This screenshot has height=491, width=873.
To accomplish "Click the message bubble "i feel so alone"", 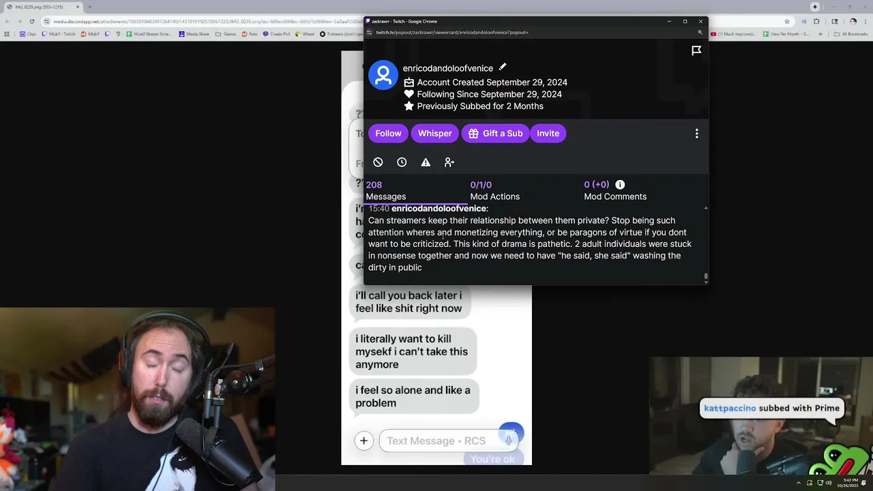I will pyautogui.click(x=413, y=396).
